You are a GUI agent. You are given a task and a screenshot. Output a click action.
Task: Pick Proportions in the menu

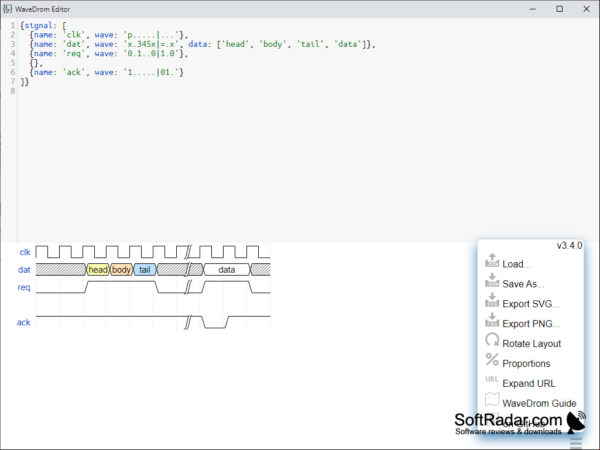tap(526, 364)
